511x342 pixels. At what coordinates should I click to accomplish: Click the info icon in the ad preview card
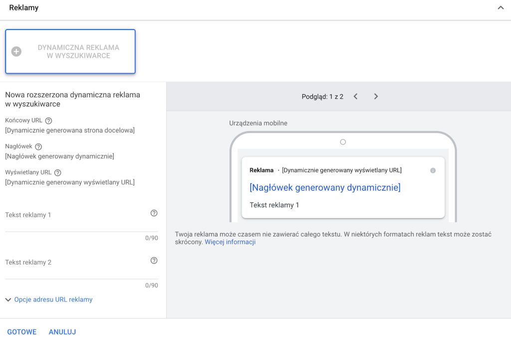pyautogui.click(x=433, y=171)
